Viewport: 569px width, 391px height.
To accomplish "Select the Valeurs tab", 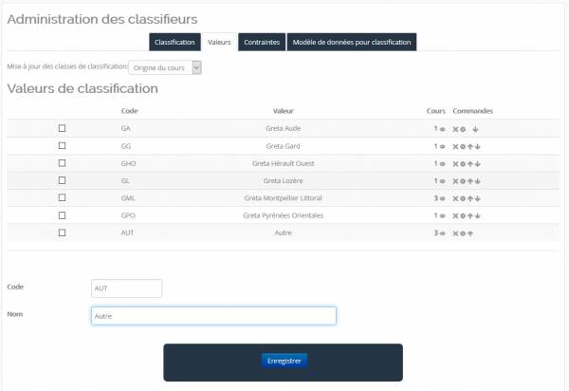I will point(219,43).
